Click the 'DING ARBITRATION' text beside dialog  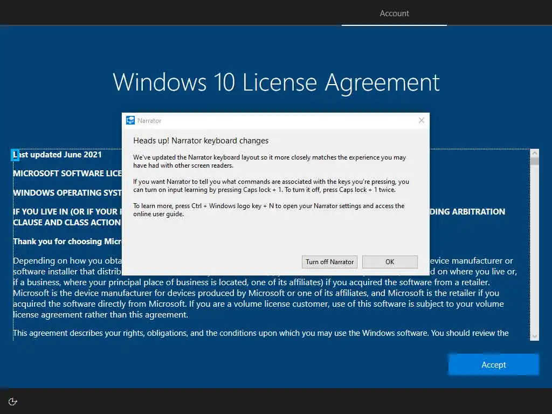click(467, 211)
